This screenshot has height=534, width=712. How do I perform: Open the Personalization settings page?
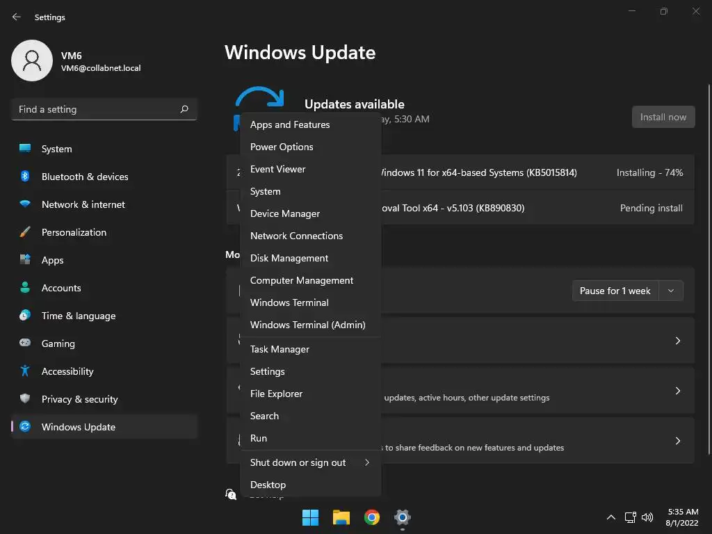tap(104, 232)
